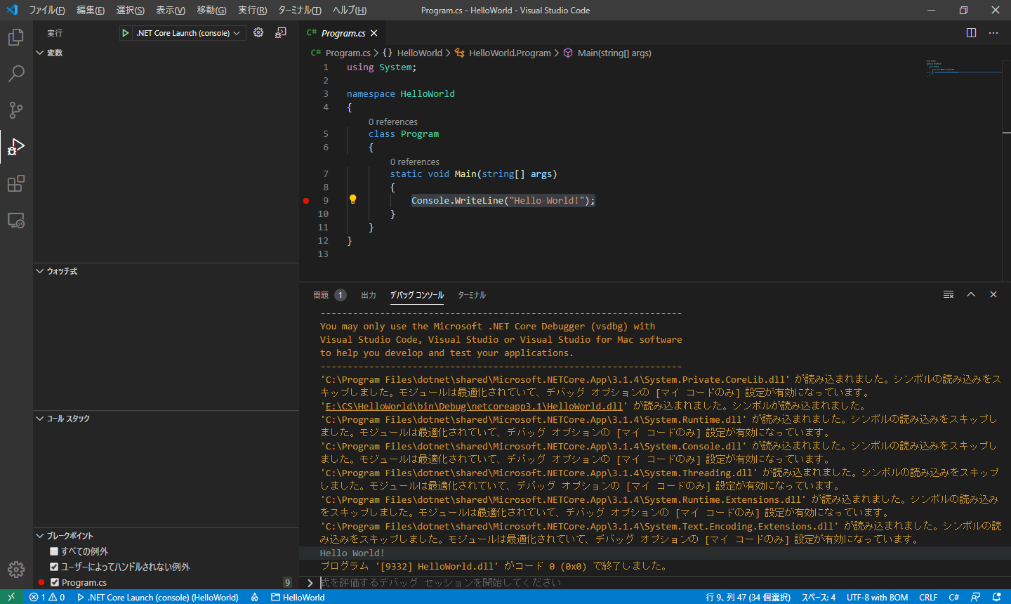
Task: Open launch.json via the gear icon
Action: (258, 33)
